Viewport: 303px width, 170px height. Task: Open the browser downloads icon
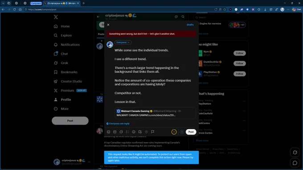pyautogui.click(x=265, y=9)
